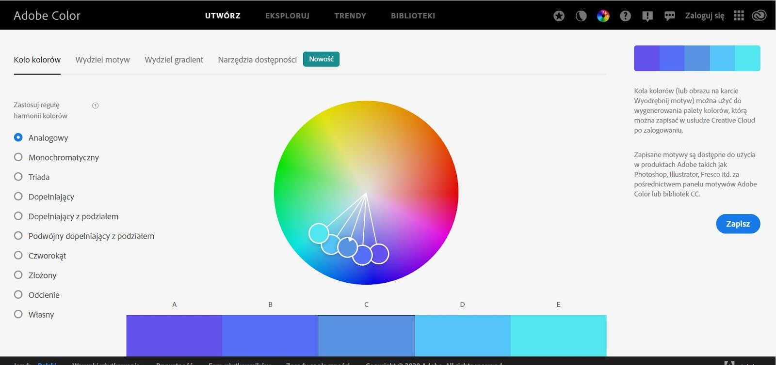The image size is (776, 365).
Task: Open the apps grid icon
Action: (739, 15)
